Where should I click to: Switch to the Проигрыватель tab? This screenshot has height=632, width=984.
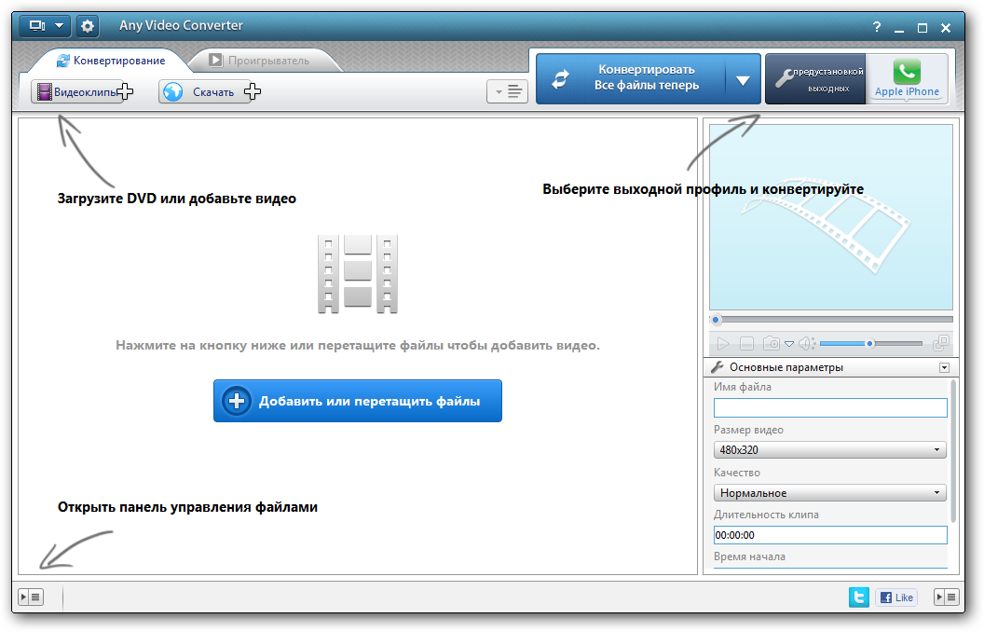click(258, 61)
